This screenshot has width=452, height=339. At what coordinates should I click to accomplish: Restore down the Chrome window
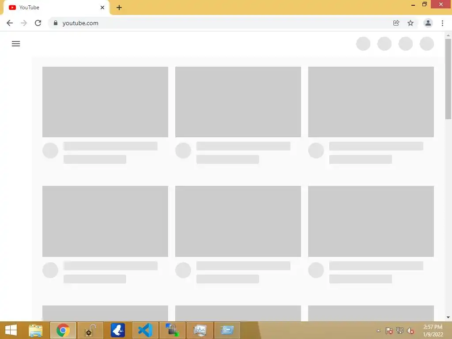click(x=424, y=4)
